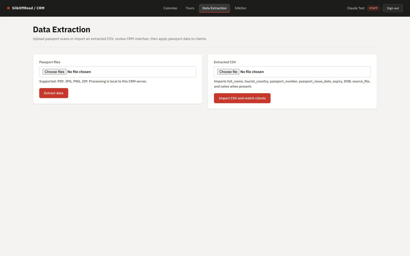
Task: Open the Tours tab
Action: click(x=190, y=8)
